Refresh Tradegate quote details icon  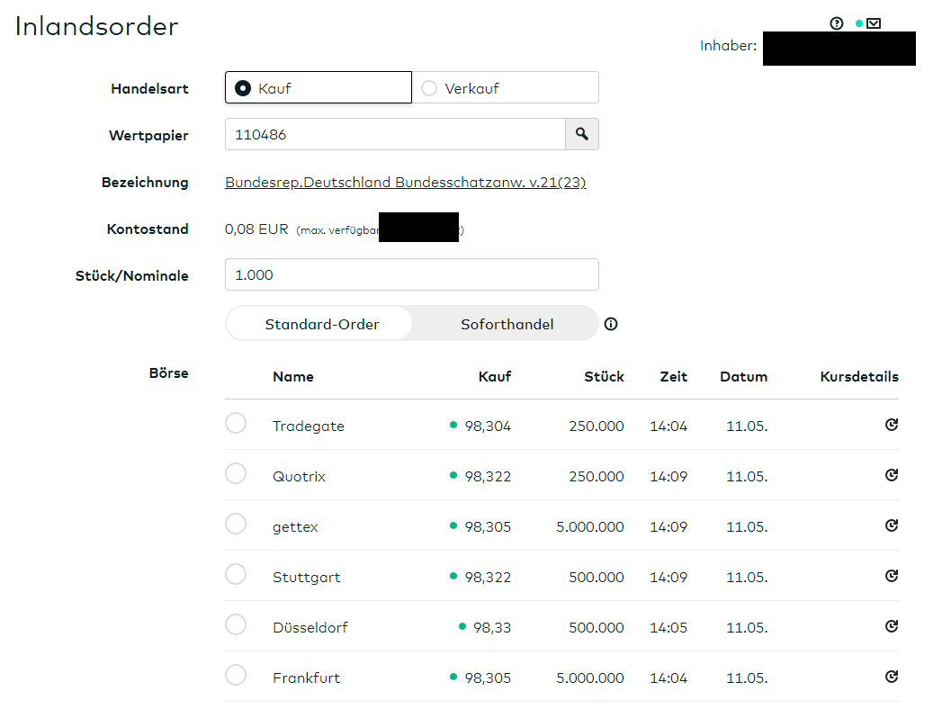point(892,425)
